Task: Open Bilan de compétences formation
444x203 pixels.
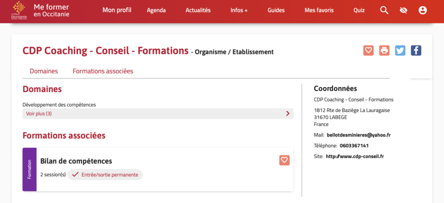Action: click(x=76, y=161)
